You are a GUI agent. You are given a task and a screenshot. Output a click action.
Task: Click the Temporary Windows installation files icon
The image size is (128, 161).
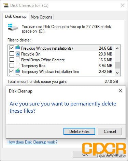click(x=18, y=71)
